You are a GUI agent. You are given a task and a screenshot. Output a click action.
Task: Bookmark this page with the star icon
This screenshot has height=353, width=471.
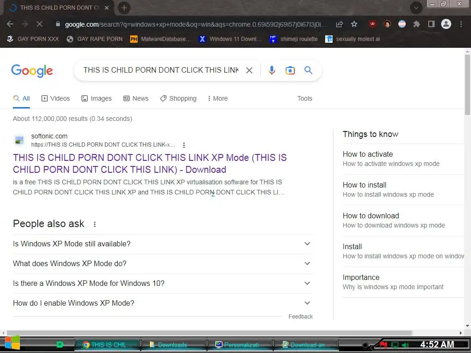[354, 24]
